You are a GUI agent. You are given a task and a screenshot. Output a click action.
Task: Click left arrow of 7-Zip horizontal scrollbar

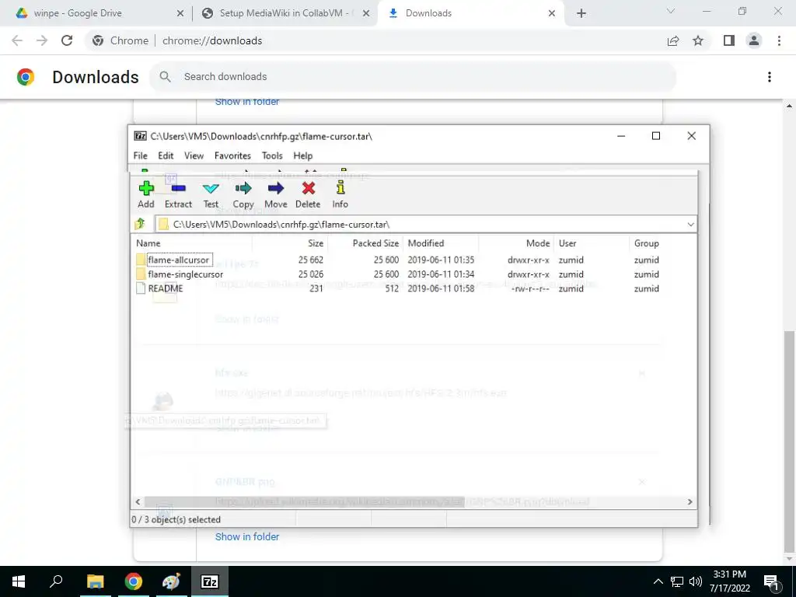point(138,501)
